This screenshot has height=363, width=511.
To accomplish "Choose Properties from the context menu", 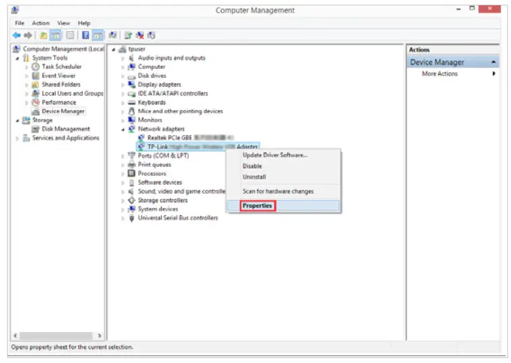I will point(258,206).
